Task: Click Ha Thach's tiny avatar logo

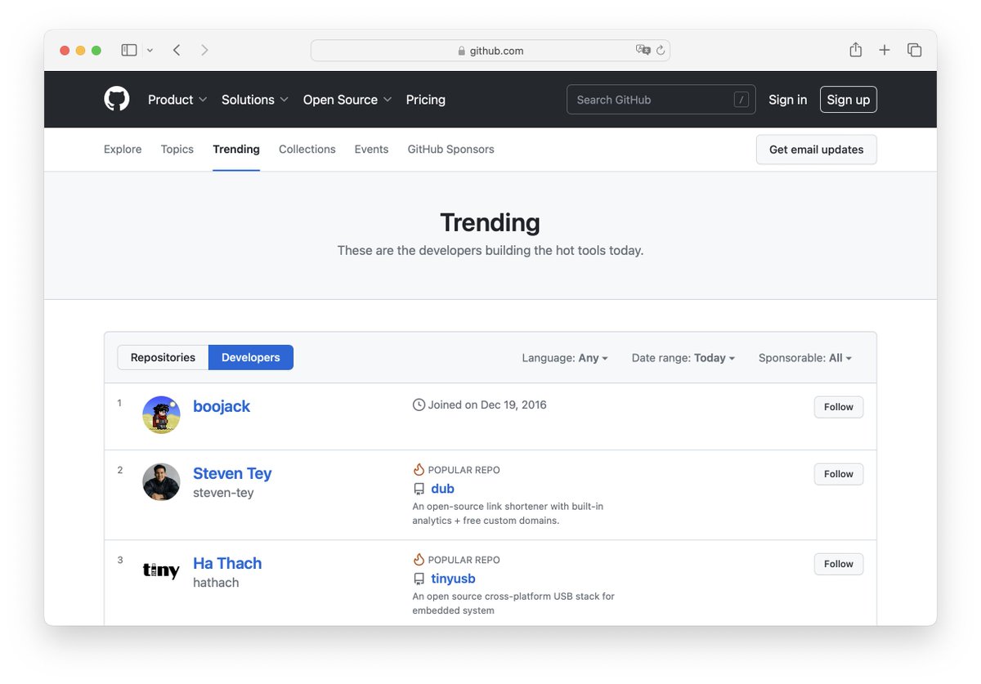Action: (x=161, y=570)
